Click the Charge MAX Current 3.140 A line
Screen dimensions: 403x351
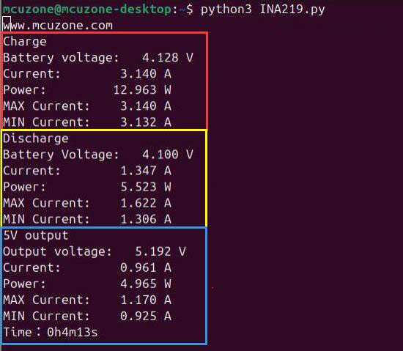click(87, 106)
